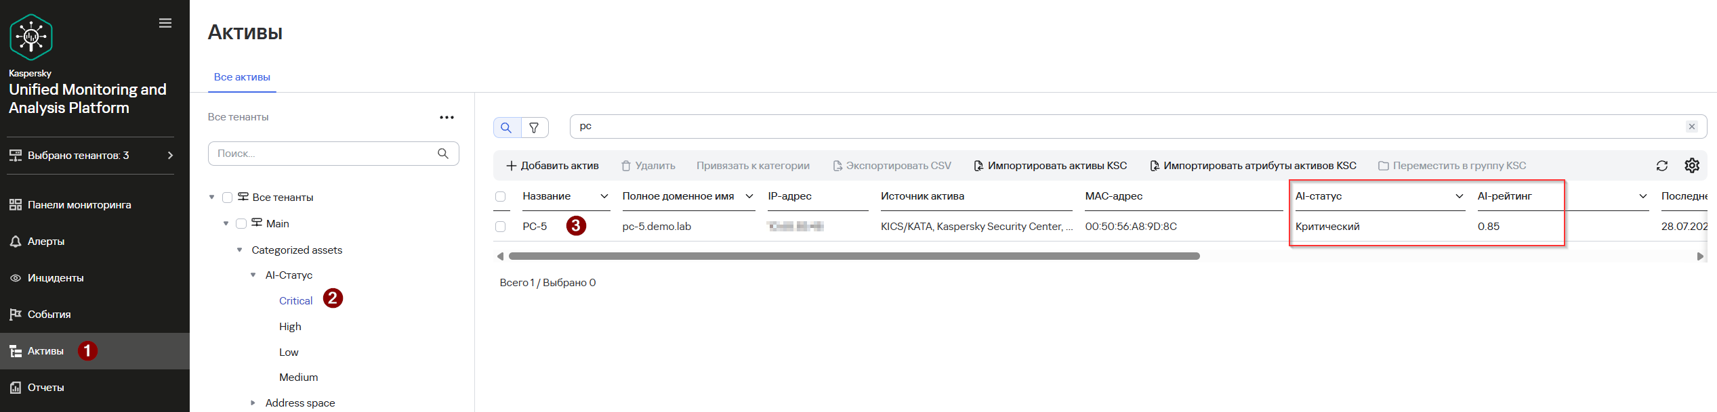Refresh the assets table

[1662, 166]
